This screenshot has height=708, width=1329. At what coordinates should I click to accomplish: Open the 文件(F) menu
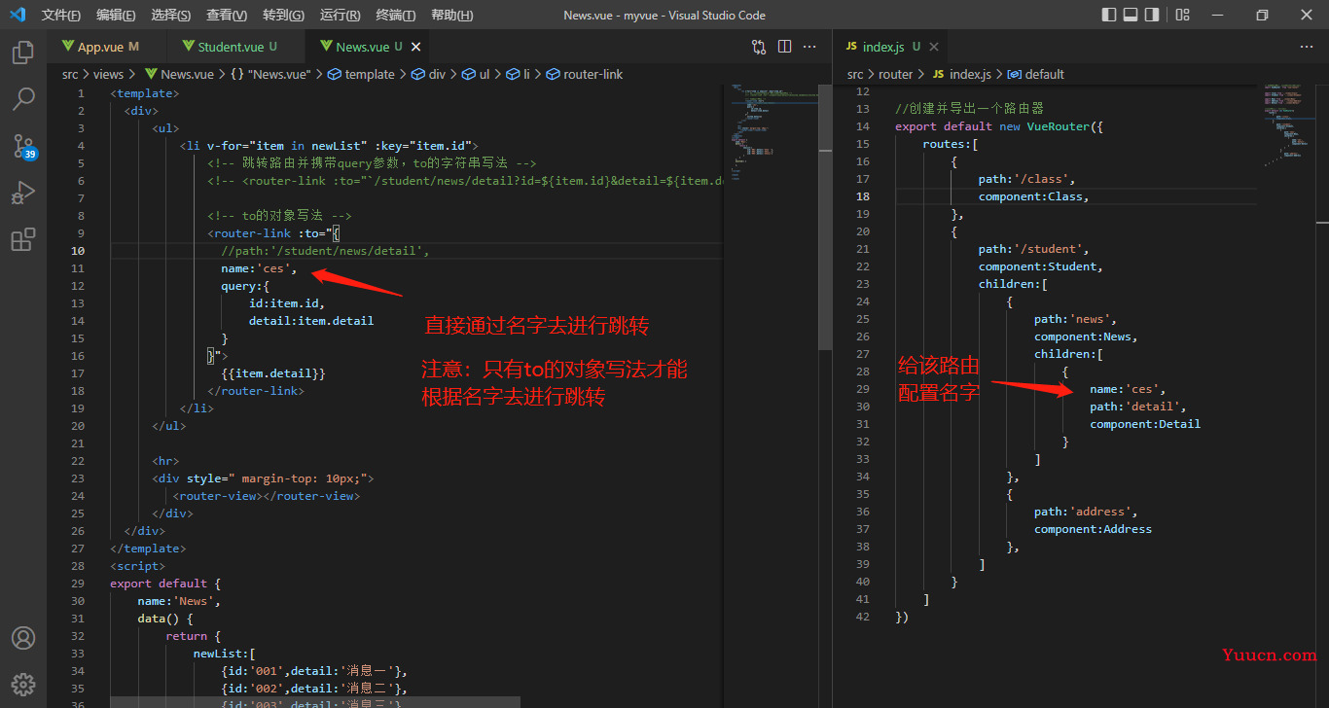click(x=61, y=15)
